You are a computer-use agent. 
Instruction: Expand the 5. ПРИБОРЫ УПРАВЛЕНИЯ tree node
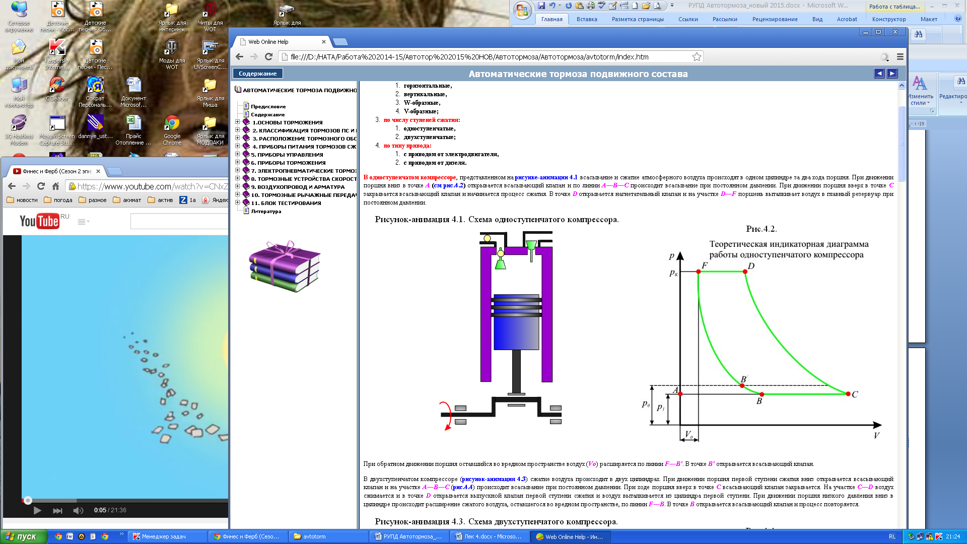point(238,155)
